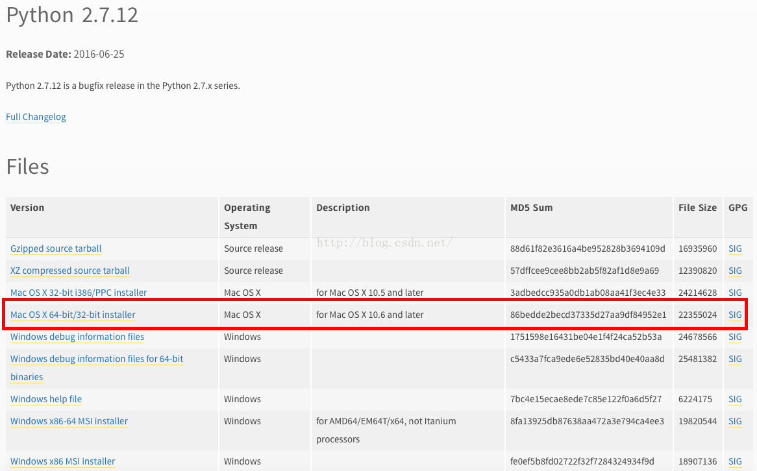The width and height of the screenshot is (757, 471).
Task: Click the Release Date 2016-06-25 text
Action: 65,54
